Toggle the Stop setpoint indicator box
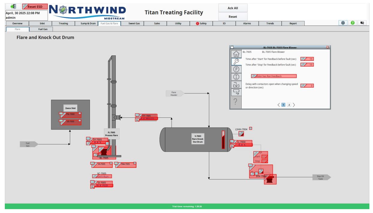The width and height of the screenshot is (373, 213). point(264,161)
